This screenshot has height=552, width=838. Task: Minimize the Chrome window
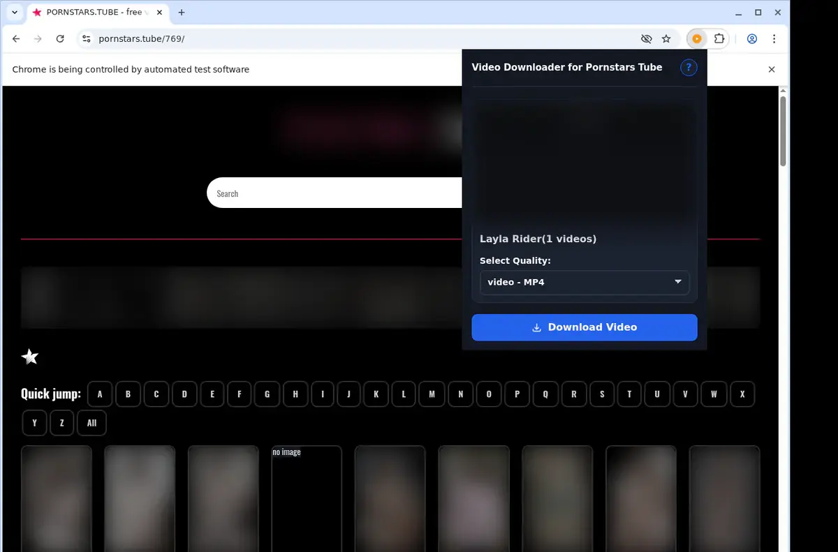click(x=739, y=13)
